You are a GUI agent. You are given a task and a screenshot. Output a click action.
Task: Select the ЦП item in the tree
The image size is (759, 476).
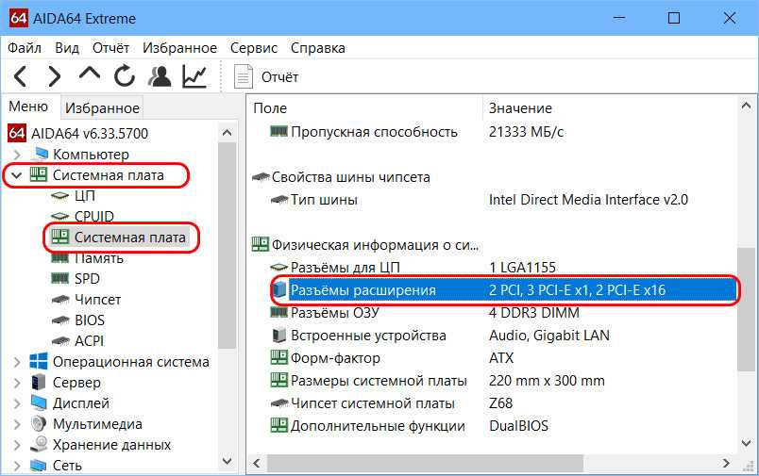click(85, 196)
